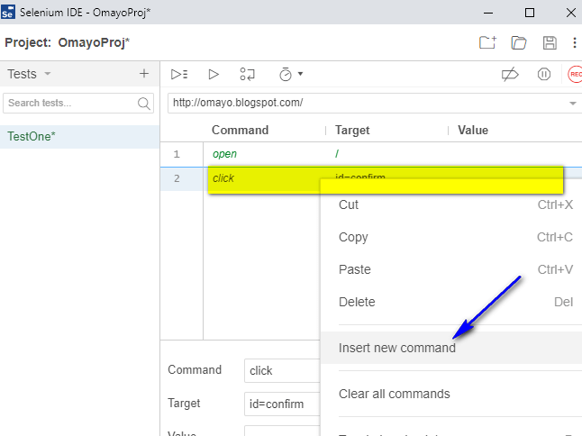Click the Selenium IDE logo icon
Screen dimensions: 582x436
[x=8, y=13]
